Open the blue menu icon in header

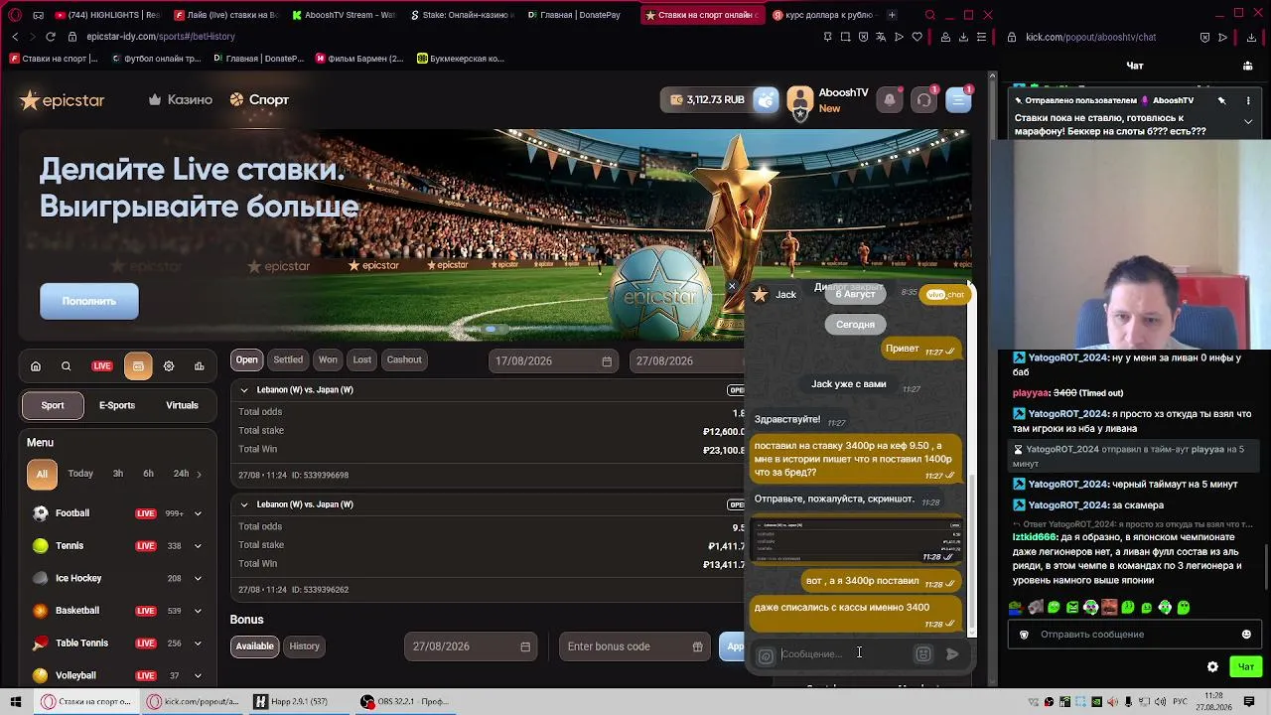pos(958,99)
